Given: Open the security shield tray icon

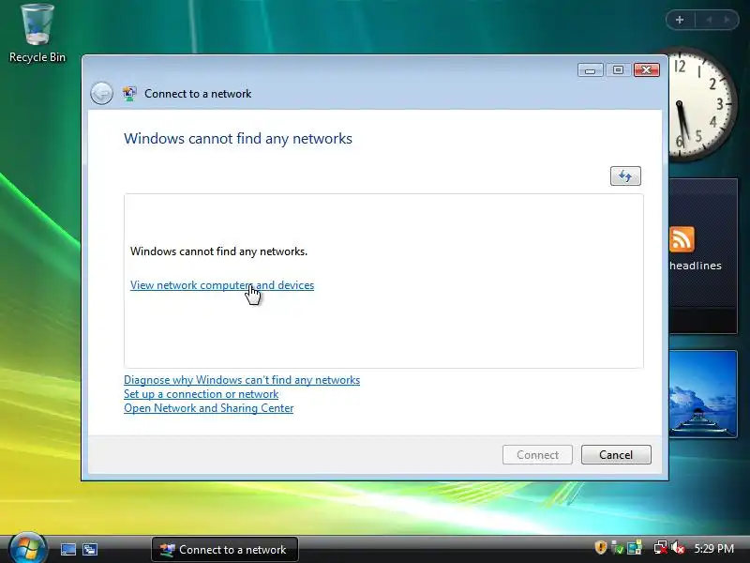Looking at the screenshot, I should click(600, 547).
